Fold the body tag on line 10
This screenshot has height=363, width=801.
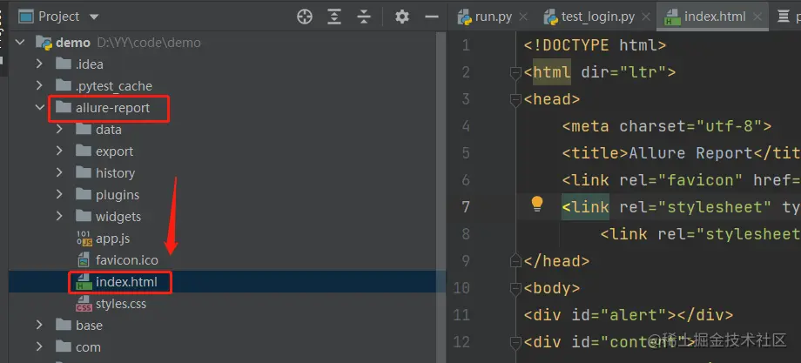click(515, 288)
